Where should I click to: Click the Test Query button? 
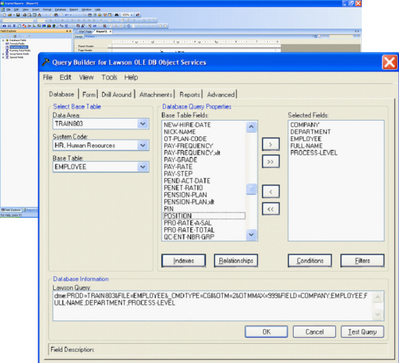[x=363, y=332]
